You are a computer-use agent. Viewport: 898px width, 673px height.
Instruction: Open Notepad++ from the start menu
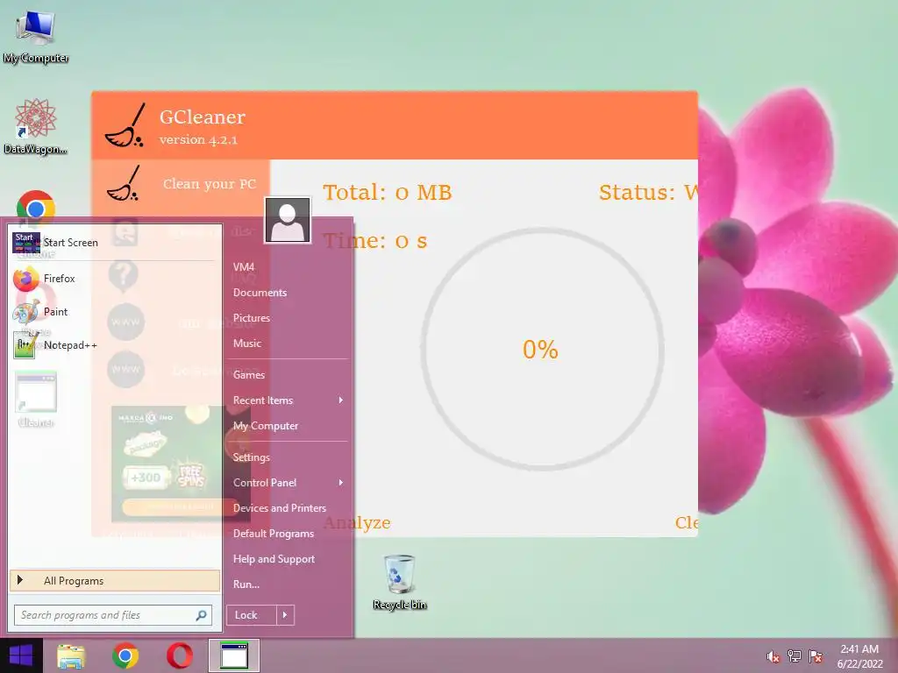(115, 345)
